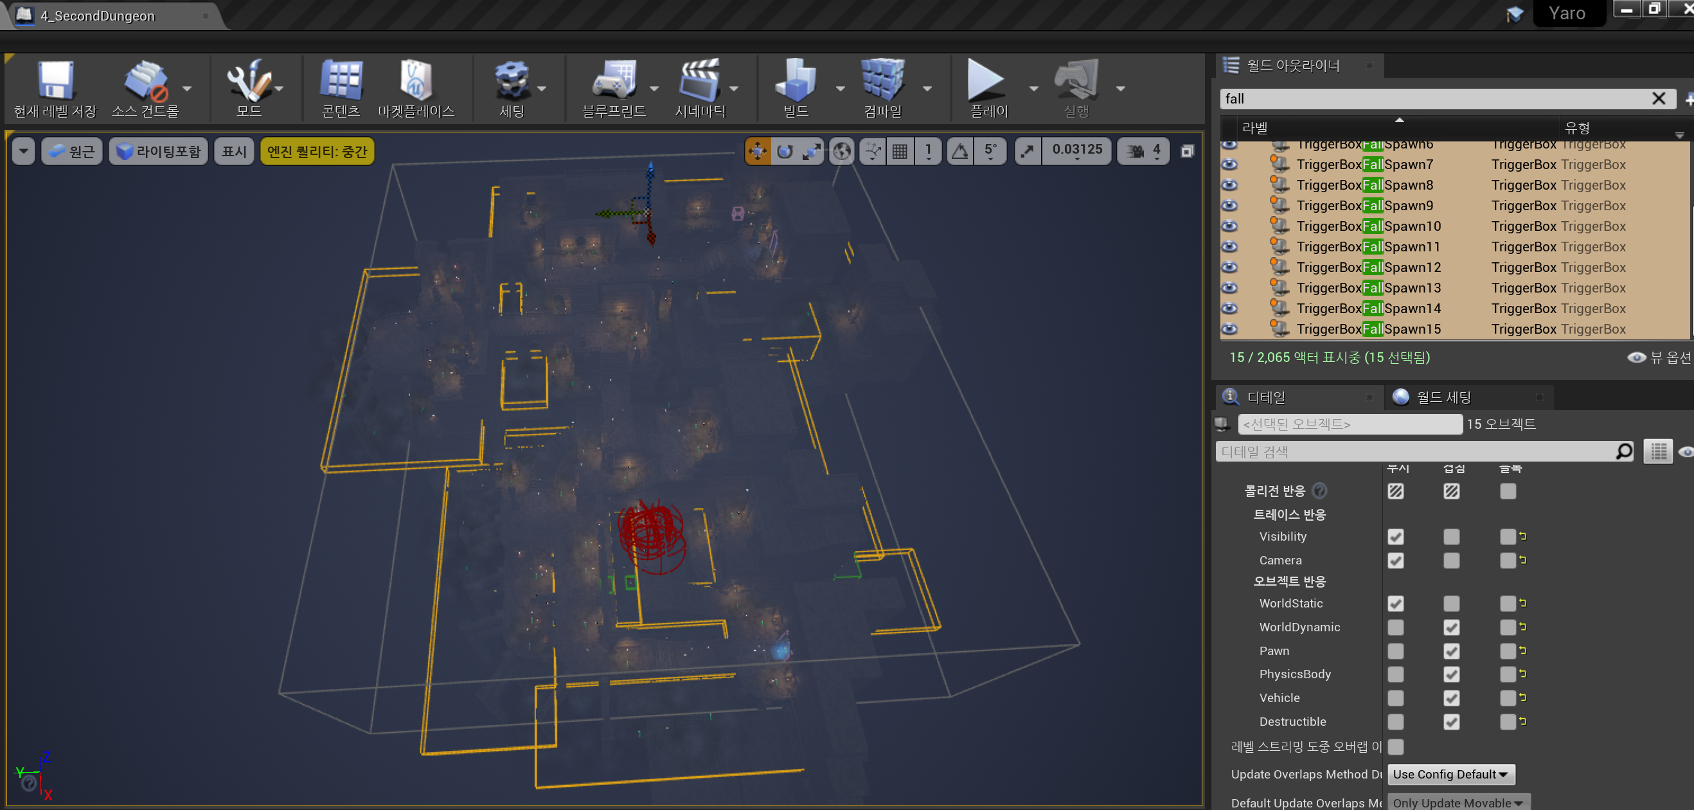Screen dimensions: 1694x810
Task: Select the rotate transform gizmo tool
Action: 785,152
